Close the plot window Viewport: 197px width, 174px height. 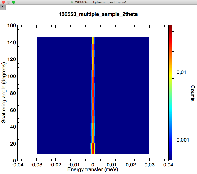pos(3,2)
